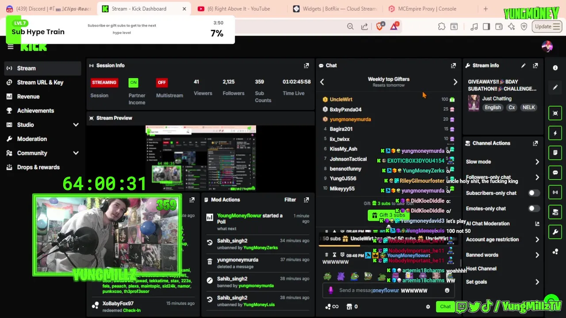Click the broadcast signal icon in right sidebar
The image size is (566, 318).
pyautogui.click(x=555, y=192)
